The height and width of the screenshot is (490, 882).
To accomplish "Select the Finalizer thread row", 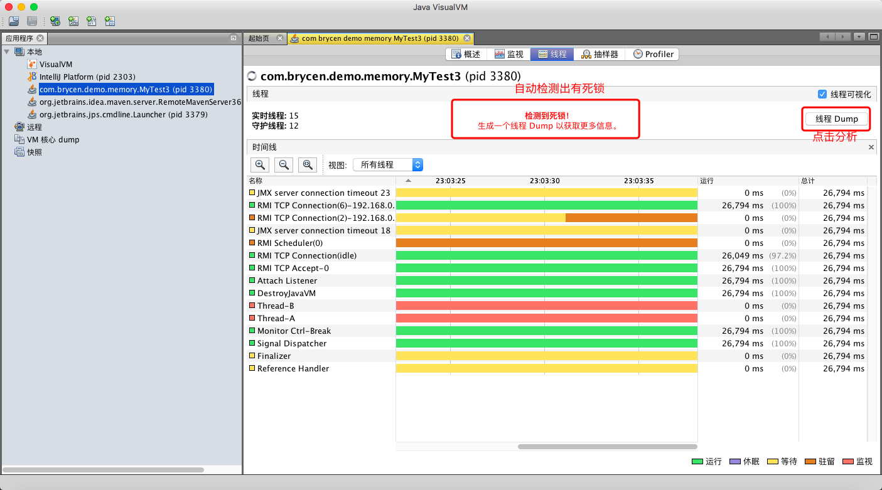I will pos(557,356).
